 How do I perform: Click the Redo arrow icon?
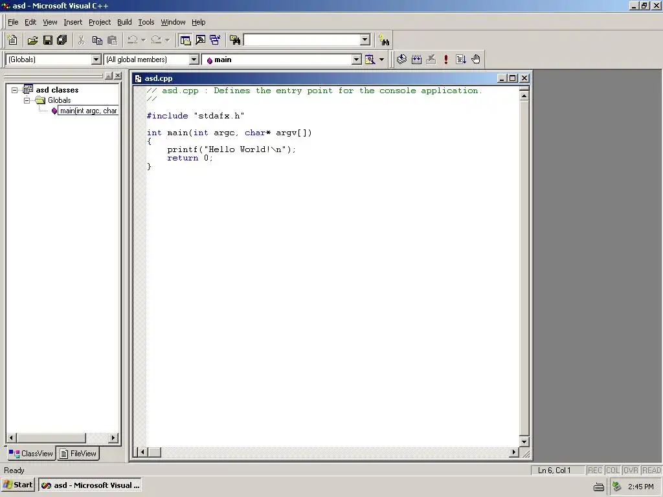[156, 40]
